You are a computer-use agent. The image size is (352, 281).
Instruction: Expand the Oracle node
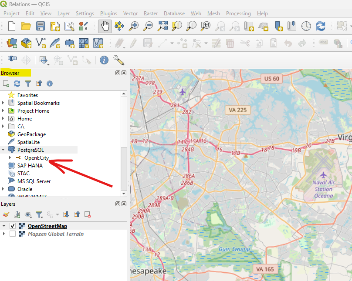pos(3,189)
